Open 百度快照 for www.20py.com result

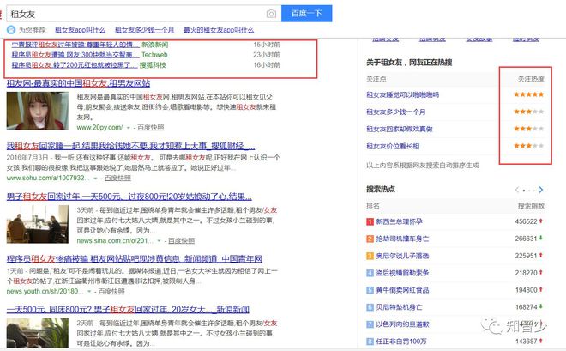(x=151, y=128)
